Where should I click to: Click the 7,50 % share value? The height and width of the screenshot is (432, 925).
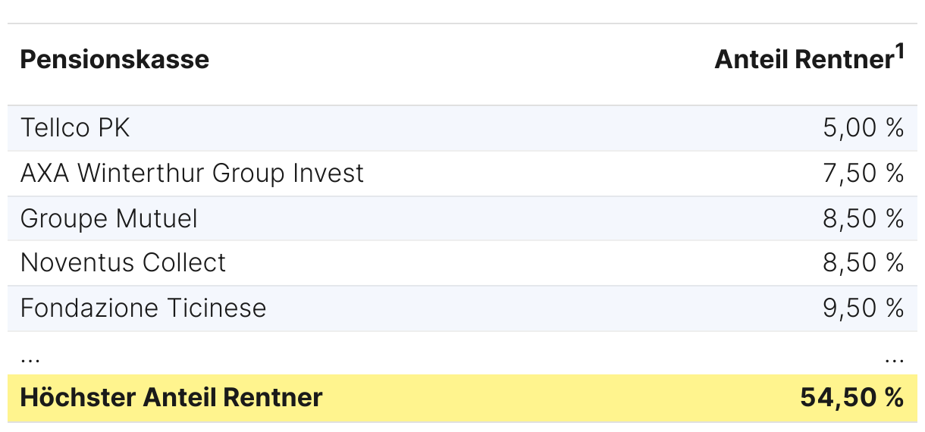[863, 174]
